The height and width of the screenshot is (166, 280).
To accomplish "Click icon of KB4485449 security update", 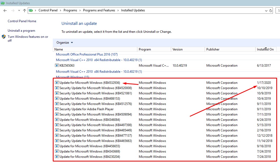I will click(57, 130).
